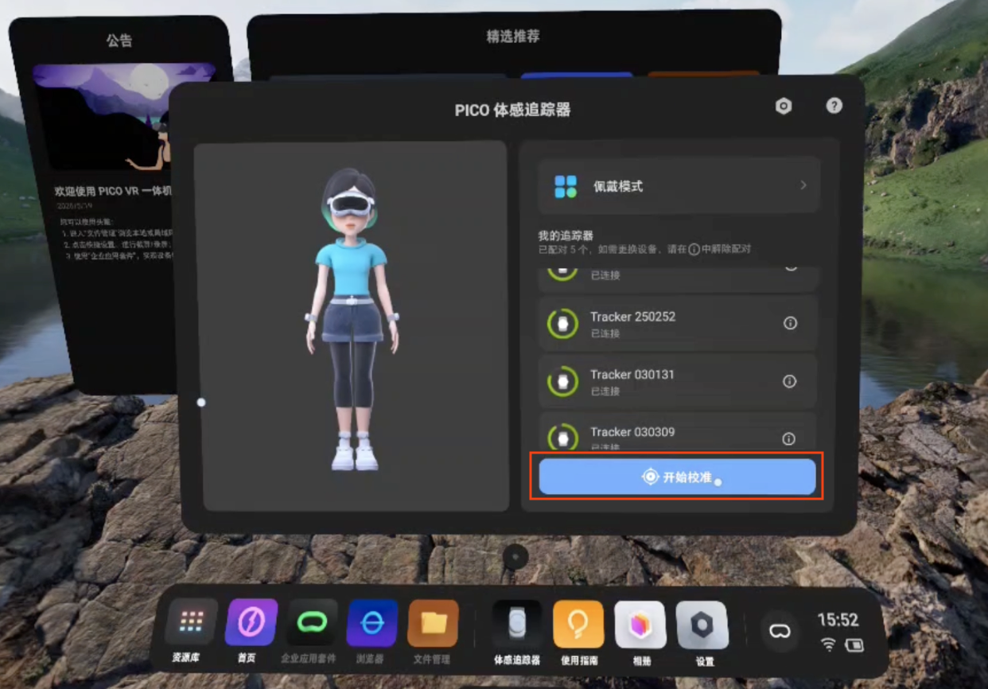
Task: Click the 已连接 status under Tracker 250252
Action: tap(605, 333)
